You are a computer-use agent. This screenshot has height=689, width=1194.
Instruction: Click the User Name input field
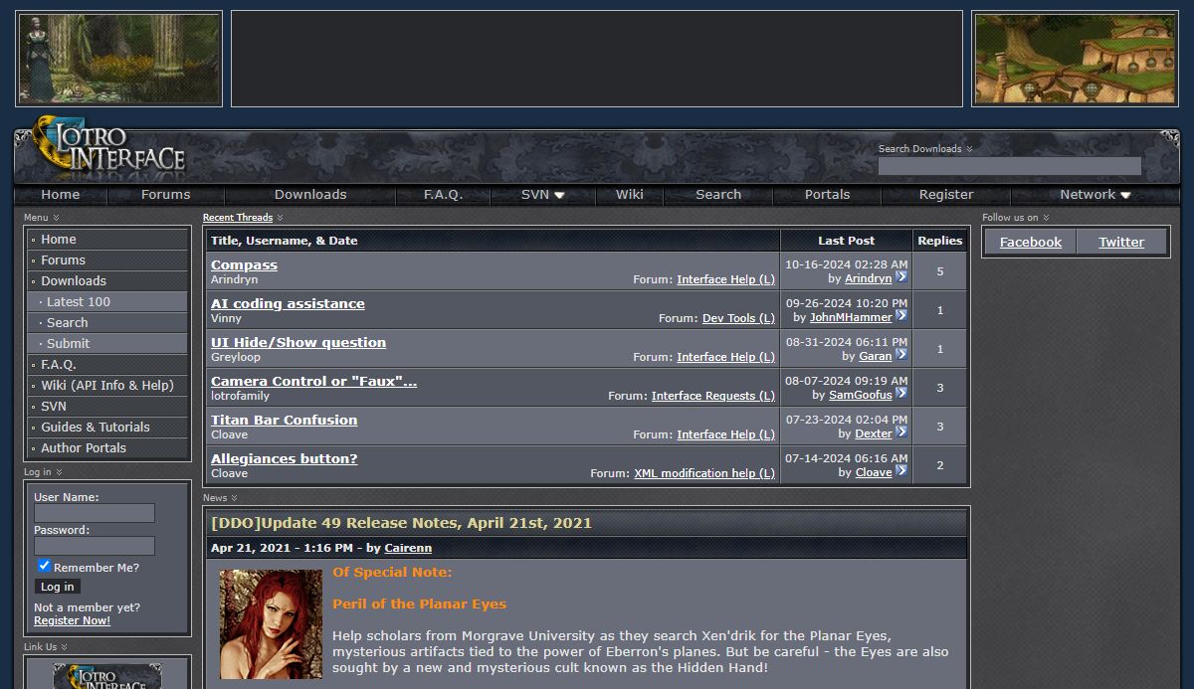pos(95,513)
